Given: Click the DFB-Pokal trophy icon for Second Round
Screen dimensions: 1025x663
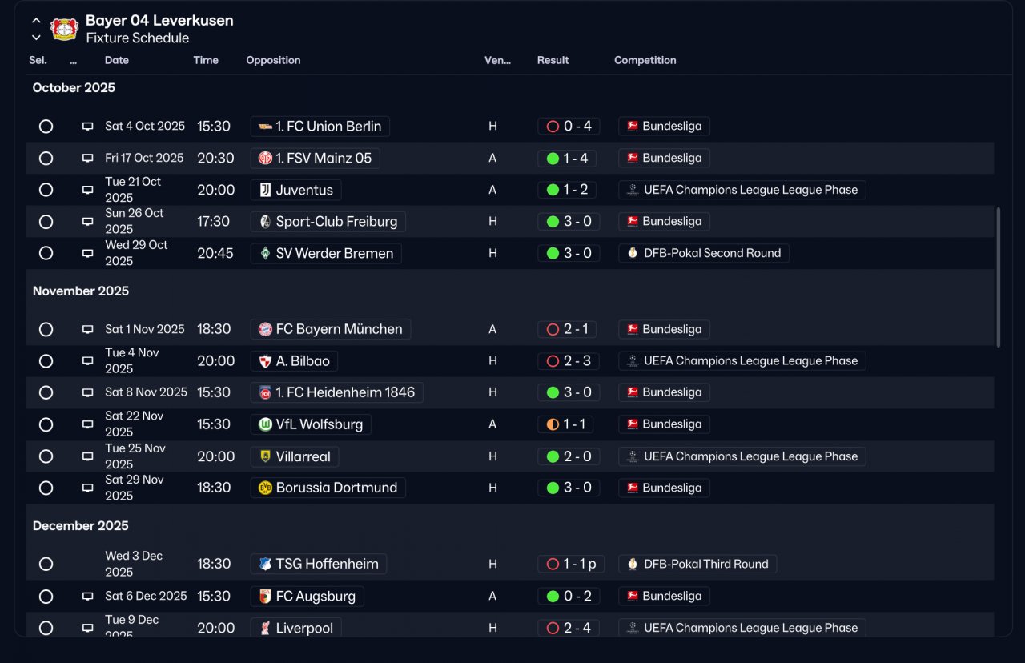Looking at the screenshot, I should pyautogui.click(x=633, y=253).
